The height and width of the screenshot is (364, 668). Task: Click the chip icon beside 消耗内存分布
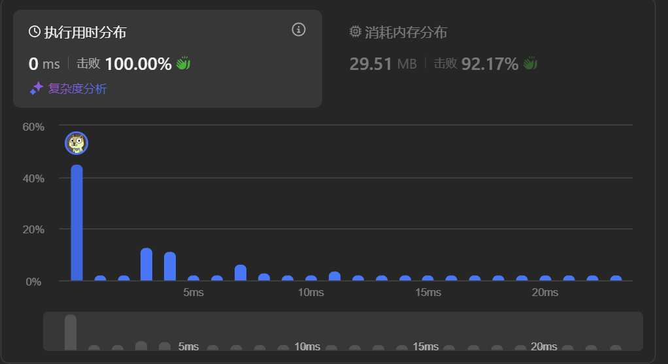point(356,31)
